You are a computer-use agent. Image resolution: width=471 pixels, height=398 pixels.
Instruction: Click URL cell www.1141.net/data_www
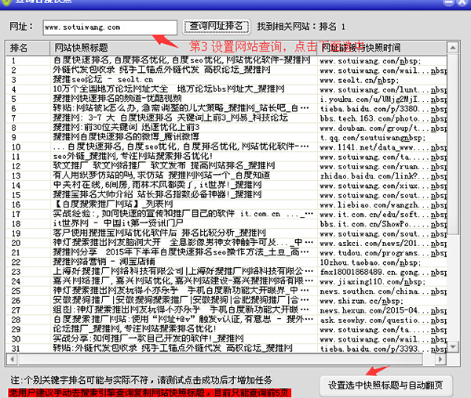point(383,147)
